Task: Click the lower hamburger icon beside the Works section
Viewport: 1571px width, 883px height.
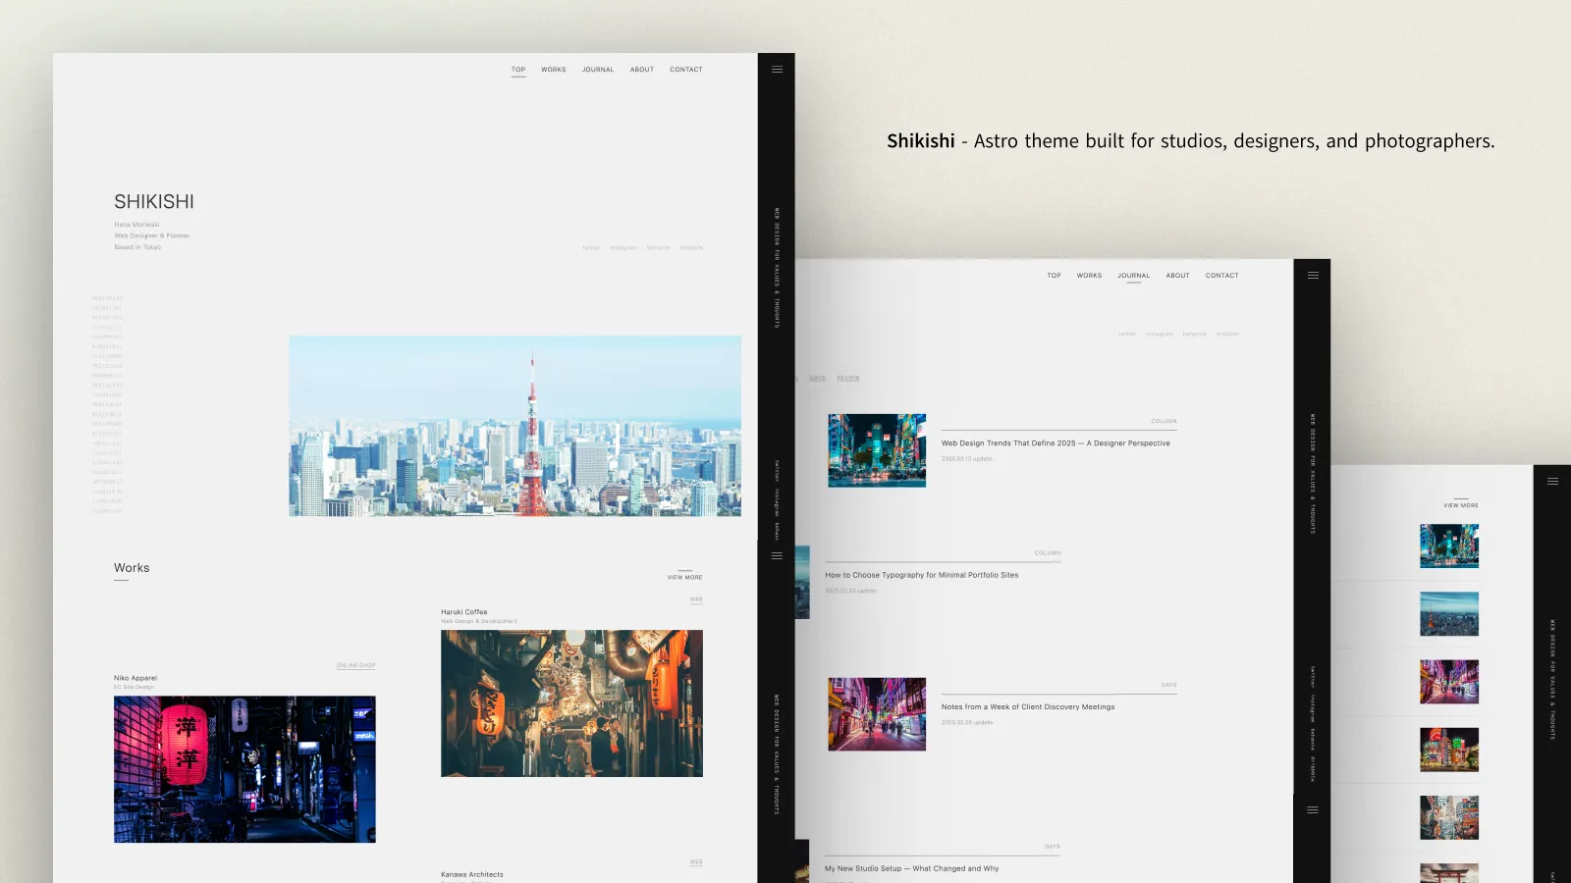Action: [x=777, y=554]
